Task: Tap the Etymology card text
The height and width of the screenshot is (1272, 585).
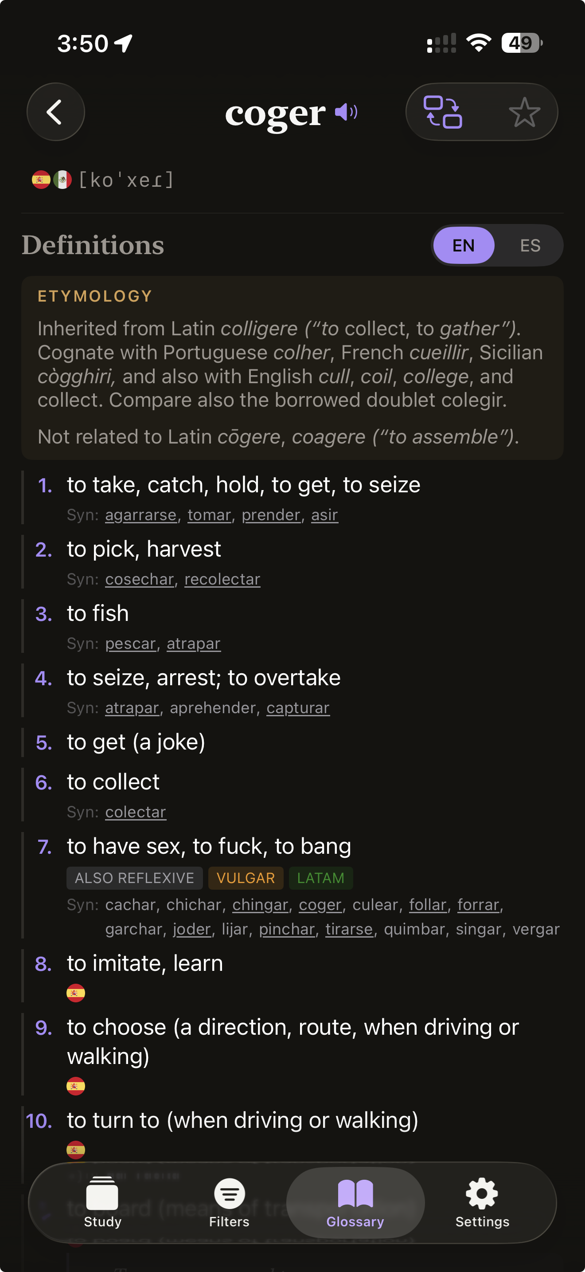Action: tap(292, 365)
